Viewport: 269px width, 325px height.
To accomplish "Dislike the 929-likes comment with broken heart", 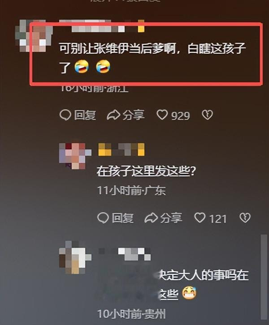I will (207, 115).
